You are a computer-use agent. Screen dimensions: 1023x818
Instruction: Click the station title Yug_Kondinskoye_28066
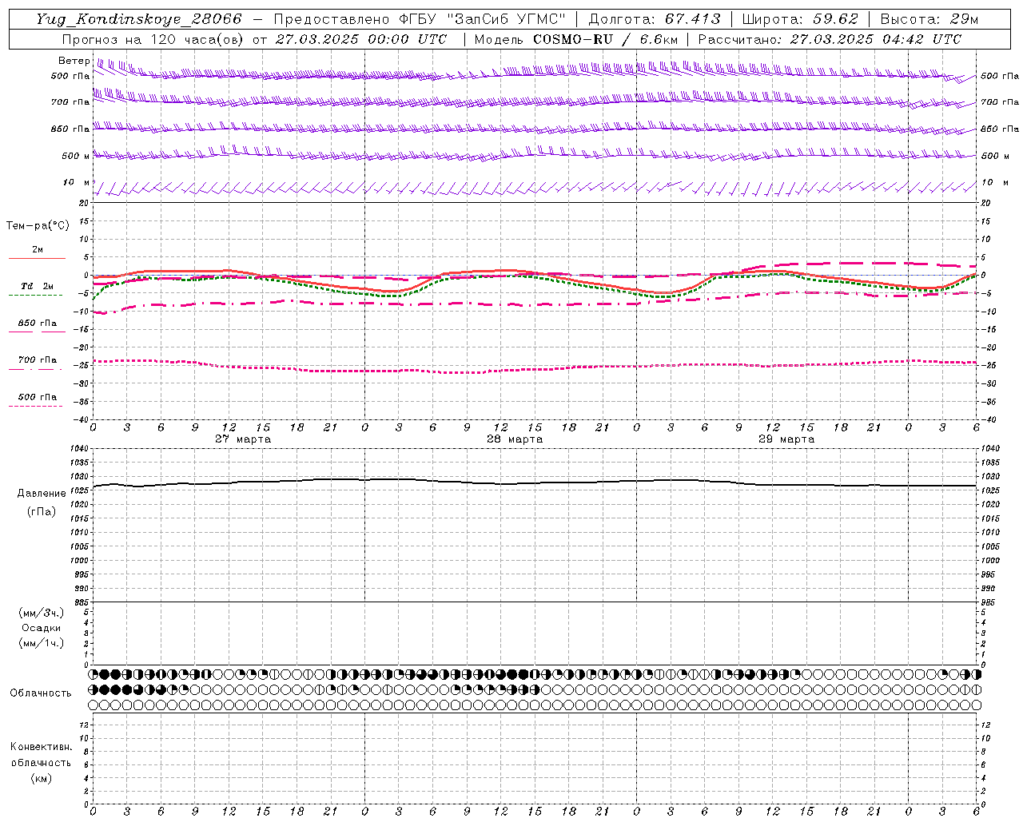[138, 19]
